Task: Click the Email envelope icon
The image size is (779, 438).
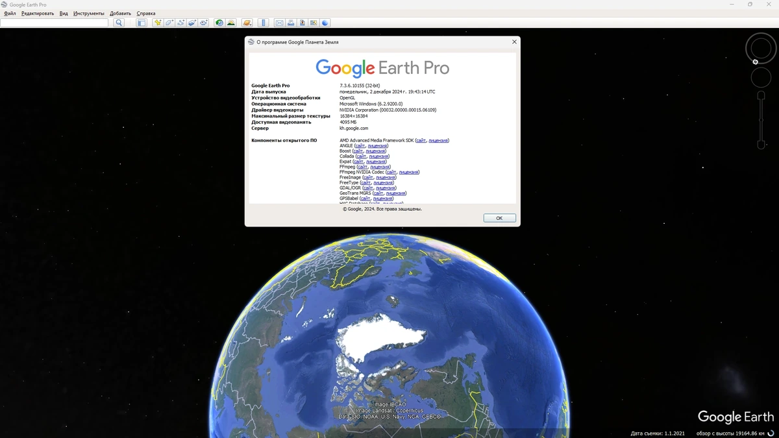Action: (279, 23)
